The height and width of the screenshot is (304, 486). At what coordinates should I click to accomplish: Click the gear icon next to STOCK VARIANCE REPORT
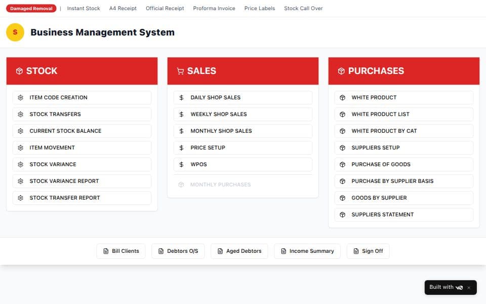tap(20, 181)
